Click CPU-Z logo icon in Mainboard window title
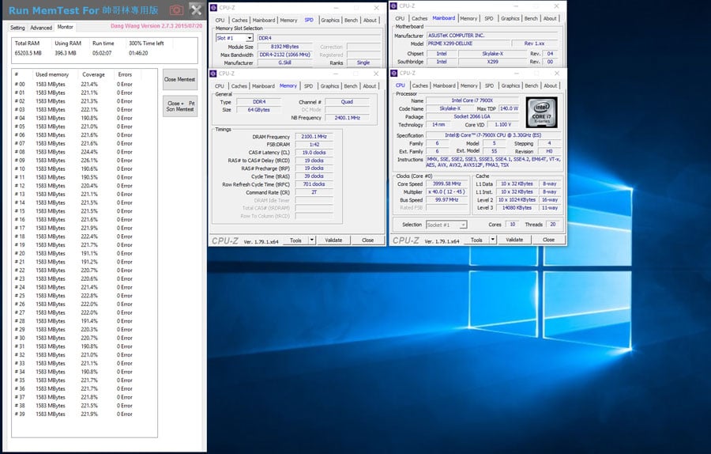711x454 pixels. point(393,6)
